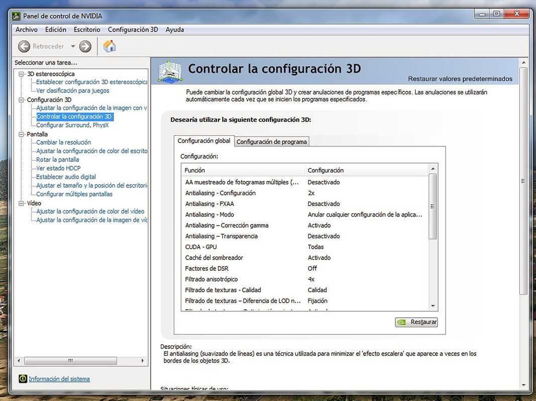The image size is (536, 401).
Task: Click task tree horizontal scroll left arrow
Action: [x=19, y=360]
